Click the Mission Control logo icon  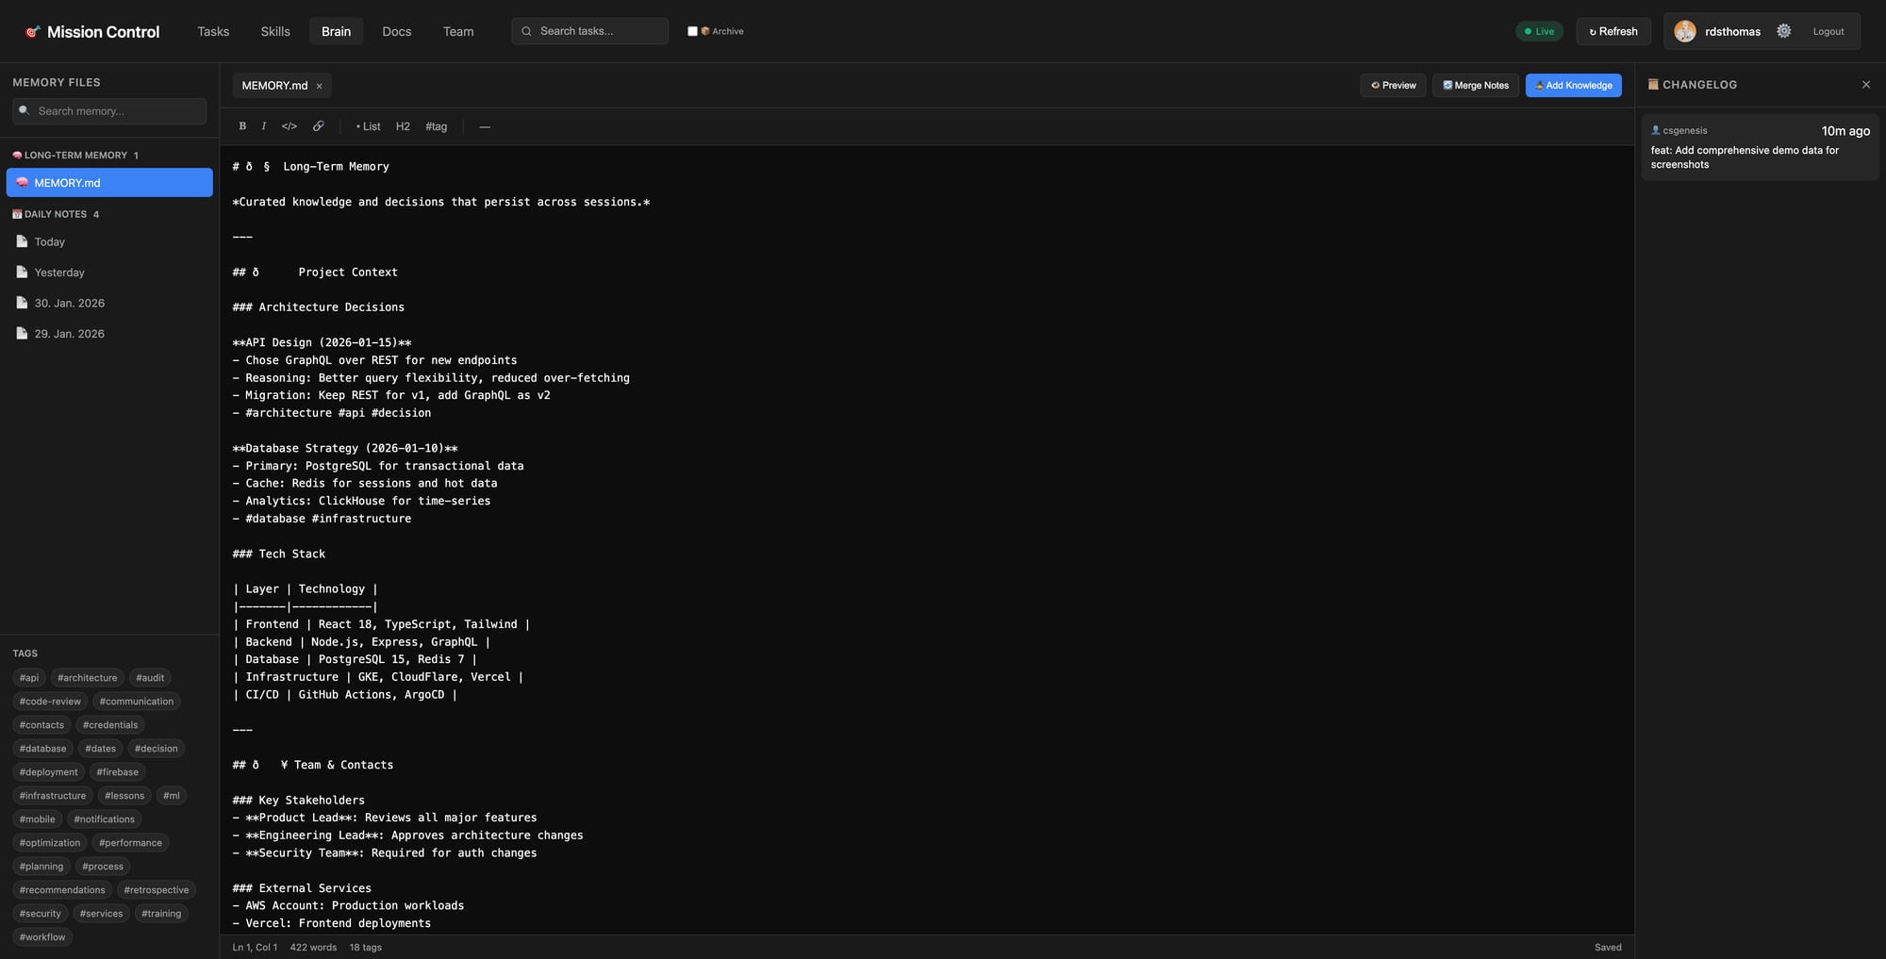33,31
